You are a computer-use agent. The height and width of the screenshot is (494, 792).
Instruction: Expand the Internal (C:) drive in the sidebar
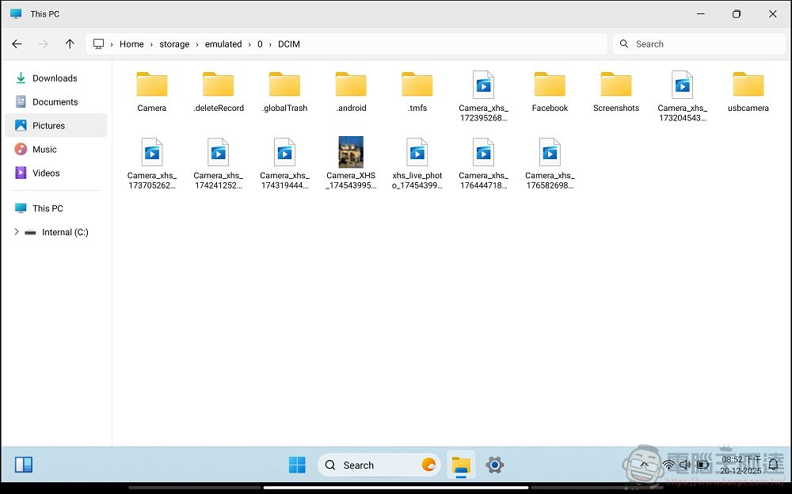[x=16, y=232]
